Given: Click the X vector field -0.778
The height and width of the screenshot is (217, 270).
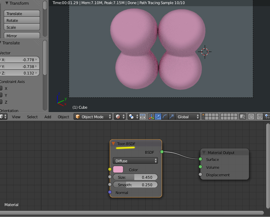Looking at the screenshot, I should point(19,60).
